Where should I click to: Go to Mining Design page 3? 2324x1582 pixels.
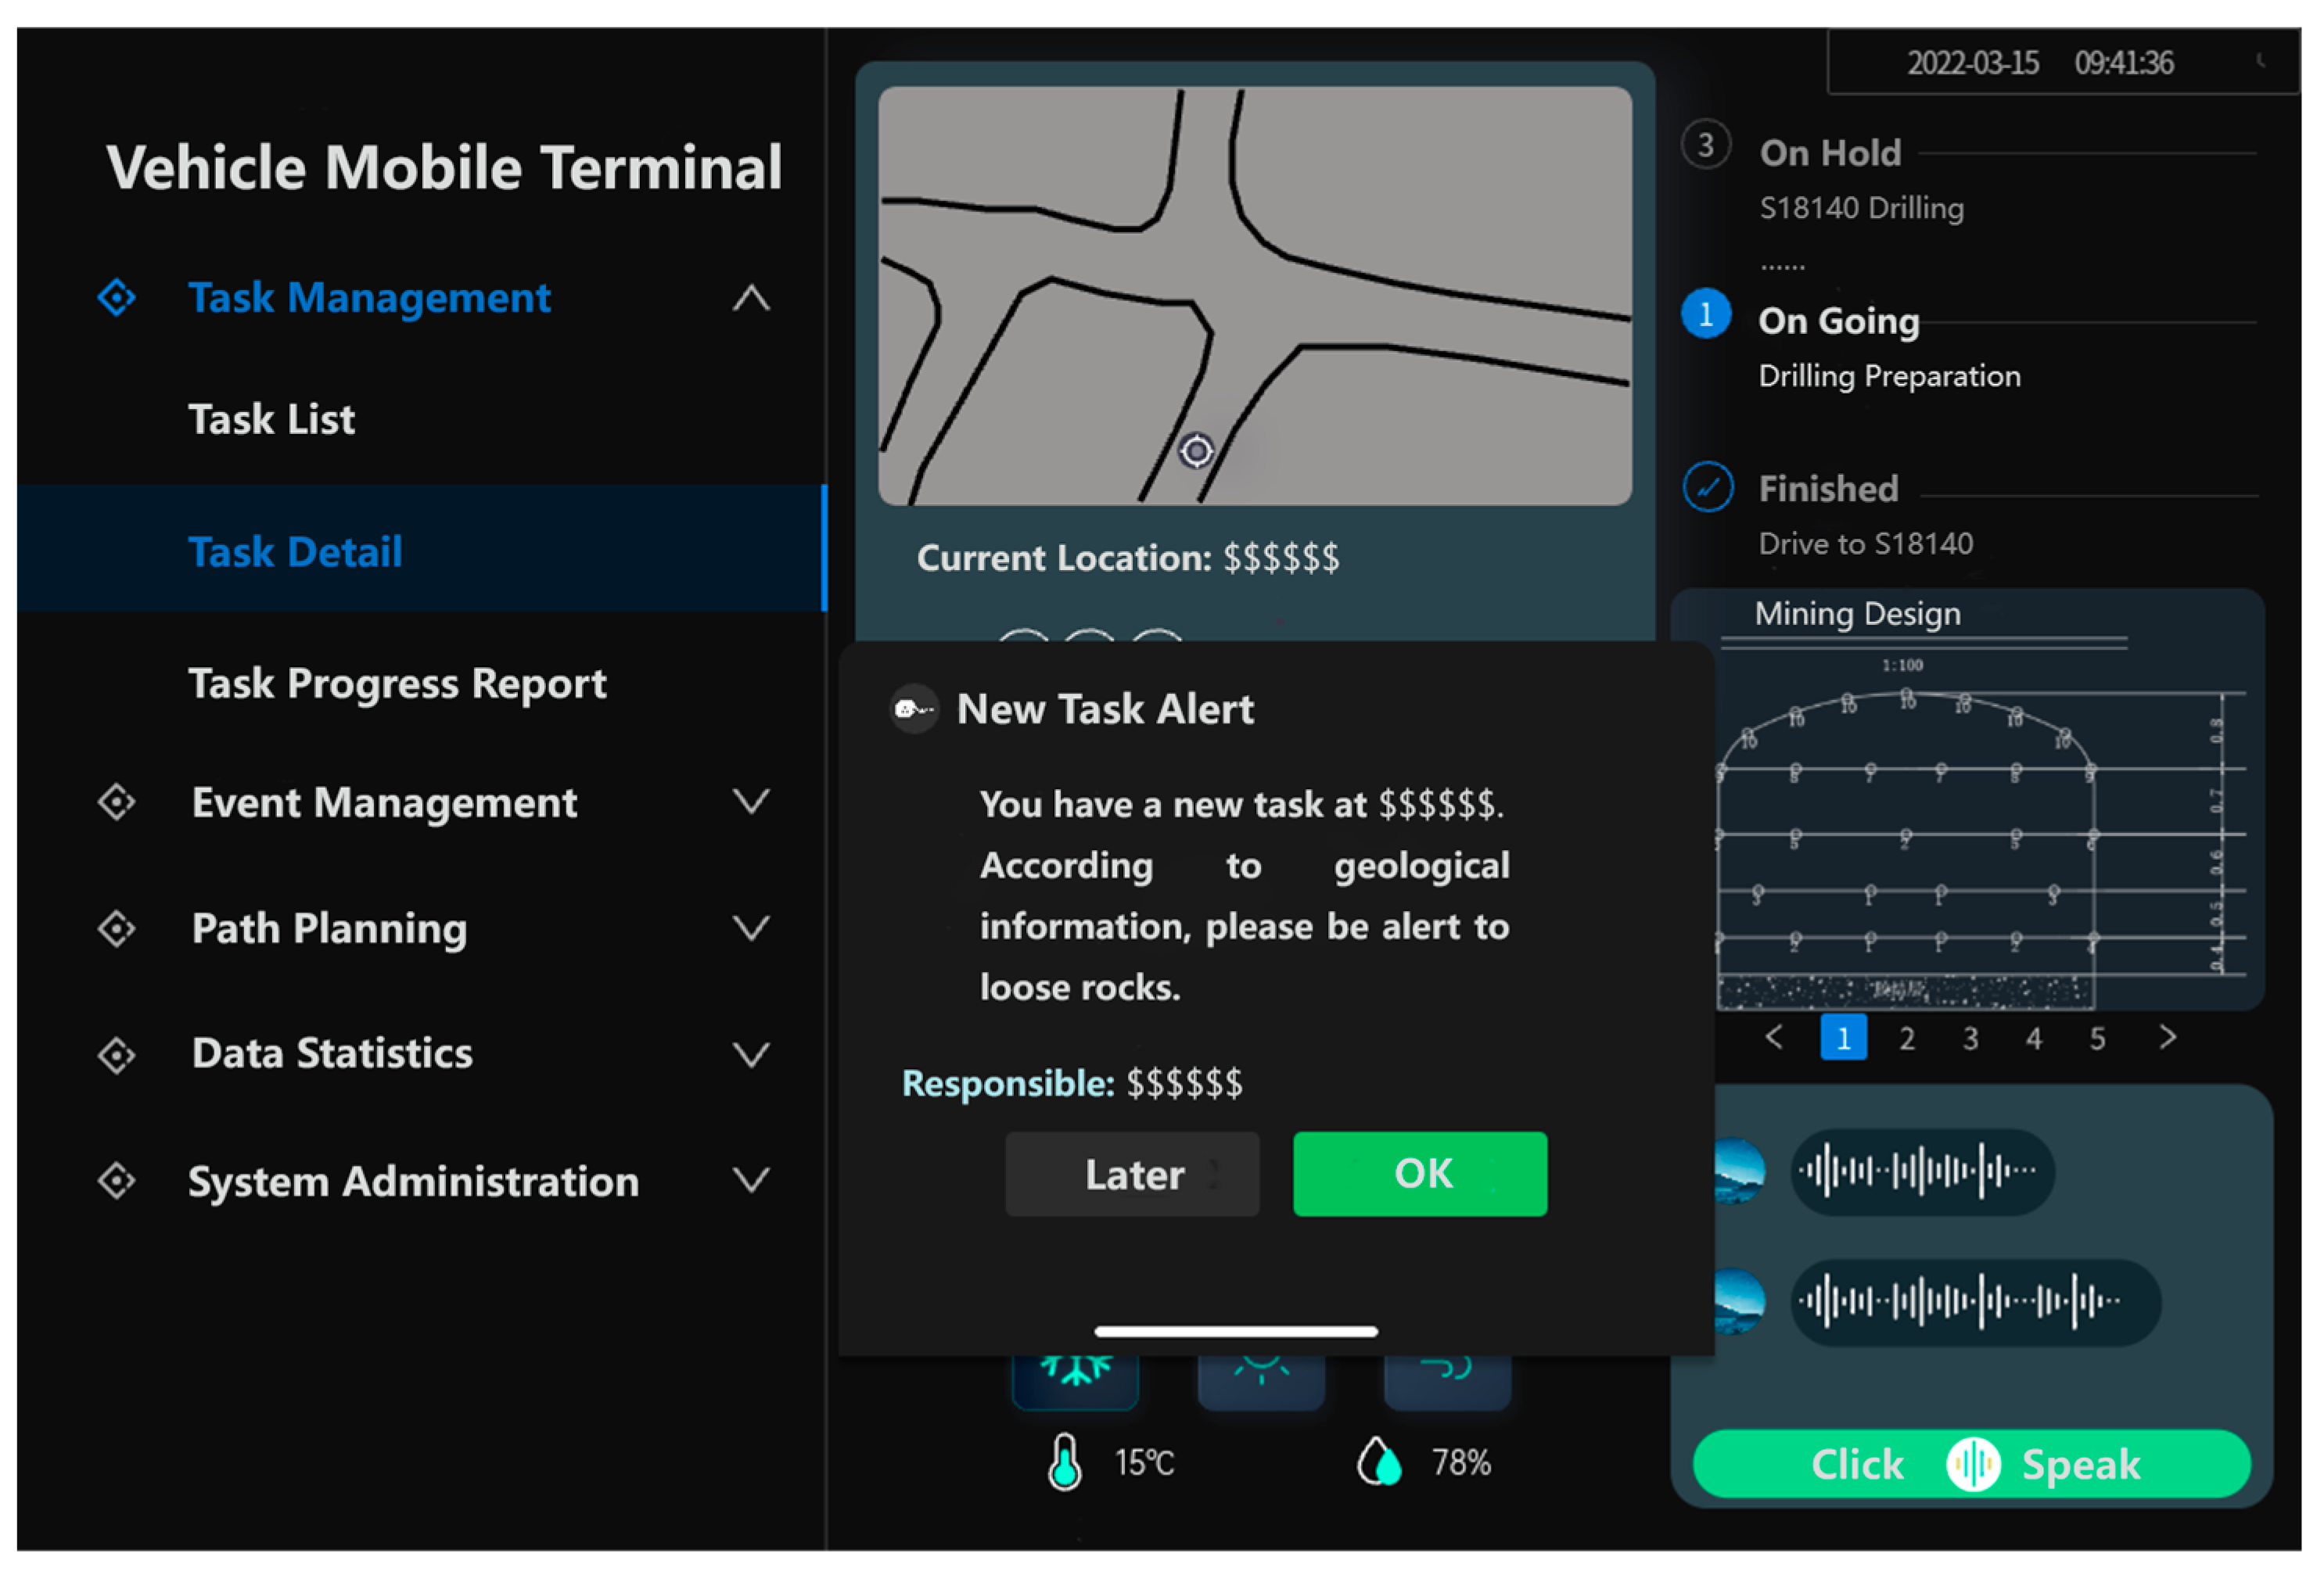click(1970, 1038)
